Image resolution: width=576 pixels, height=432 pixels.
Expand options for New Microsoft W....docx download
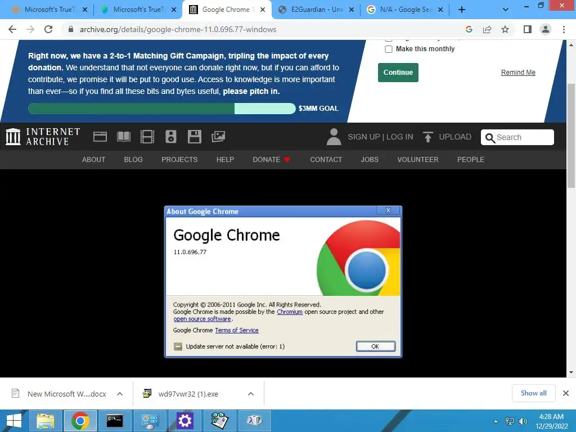click(120, 394)
